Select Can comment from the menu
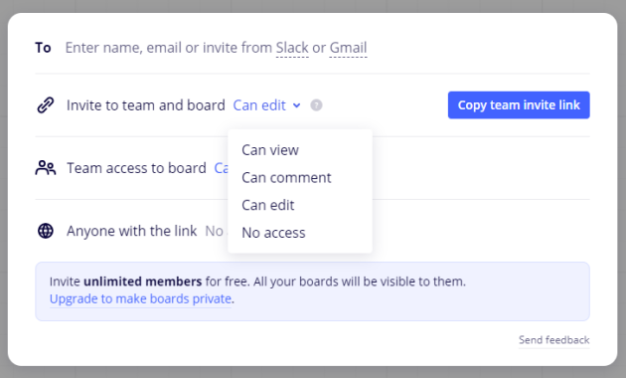 (x=286, y=178)
